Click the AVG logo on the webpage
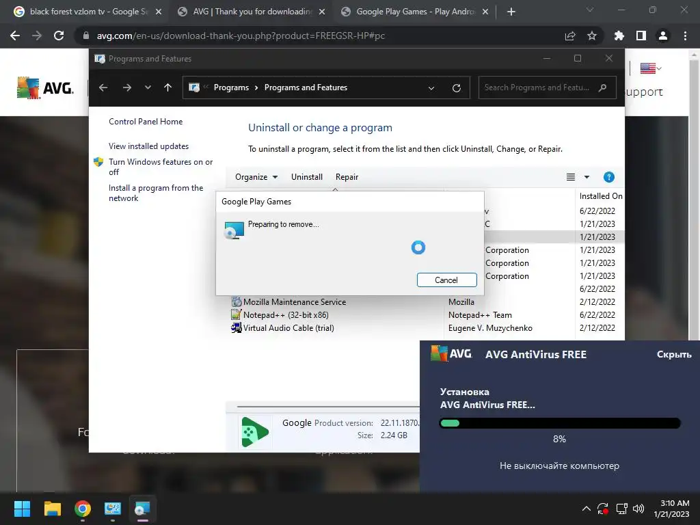The width and height of the screenshot is (700, 525). [x=45, y=87]
